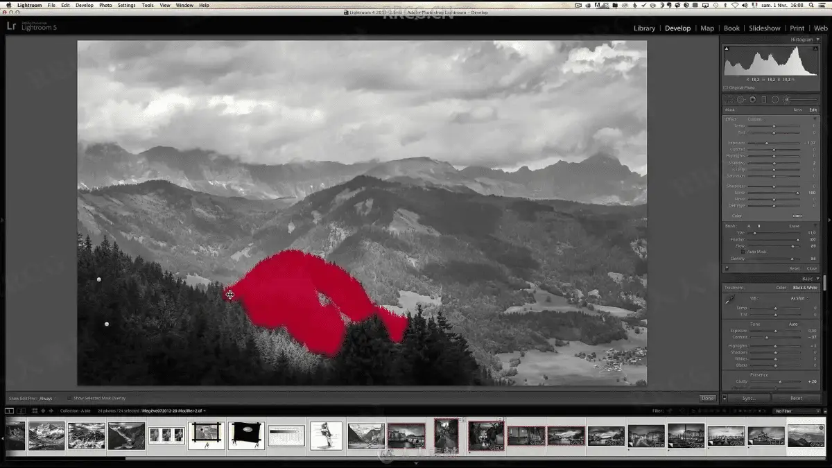Click the highlight clipping indicator in histogram
This screenshot has height=468, width=832.
click(x=817, y=49)
